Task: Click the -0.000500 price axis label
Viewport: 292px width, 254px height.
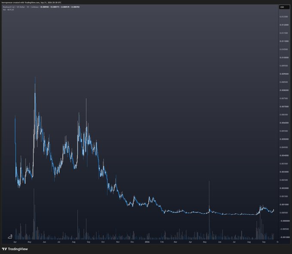Action: pos(284,229)
